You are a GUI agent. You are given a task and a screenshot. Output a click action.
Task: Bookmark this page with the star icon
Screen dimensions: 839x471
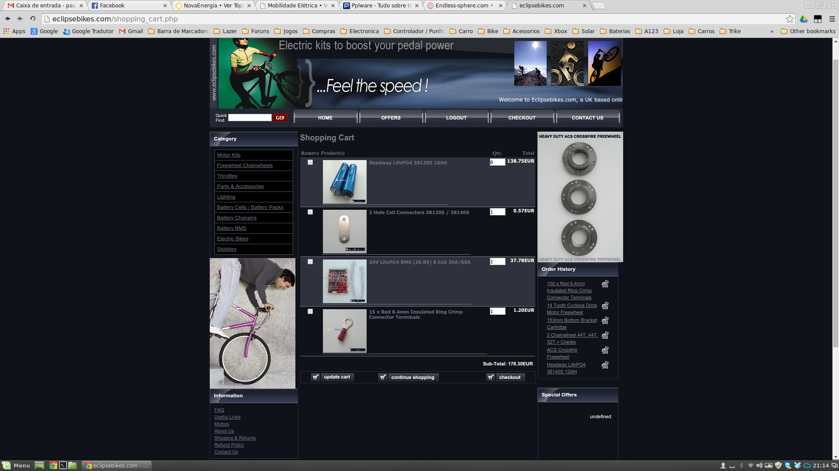click(x=790, y=19)
